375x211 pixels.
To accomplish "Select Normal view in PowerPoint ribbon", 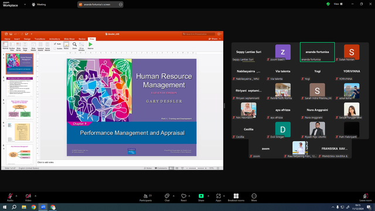I will click(5, 46).
